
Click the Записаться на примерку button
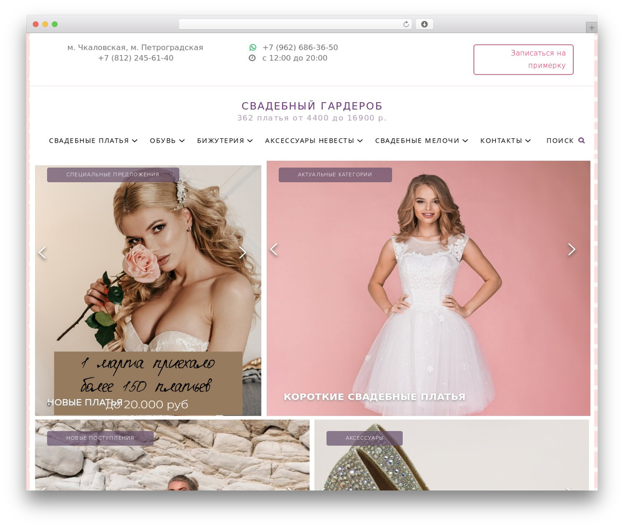pyautogui.click(x=523, y=59)
